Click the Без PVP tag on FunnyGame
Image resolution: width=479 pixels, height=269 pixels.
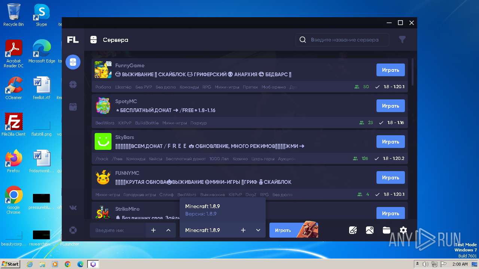(x=144, y=87)
